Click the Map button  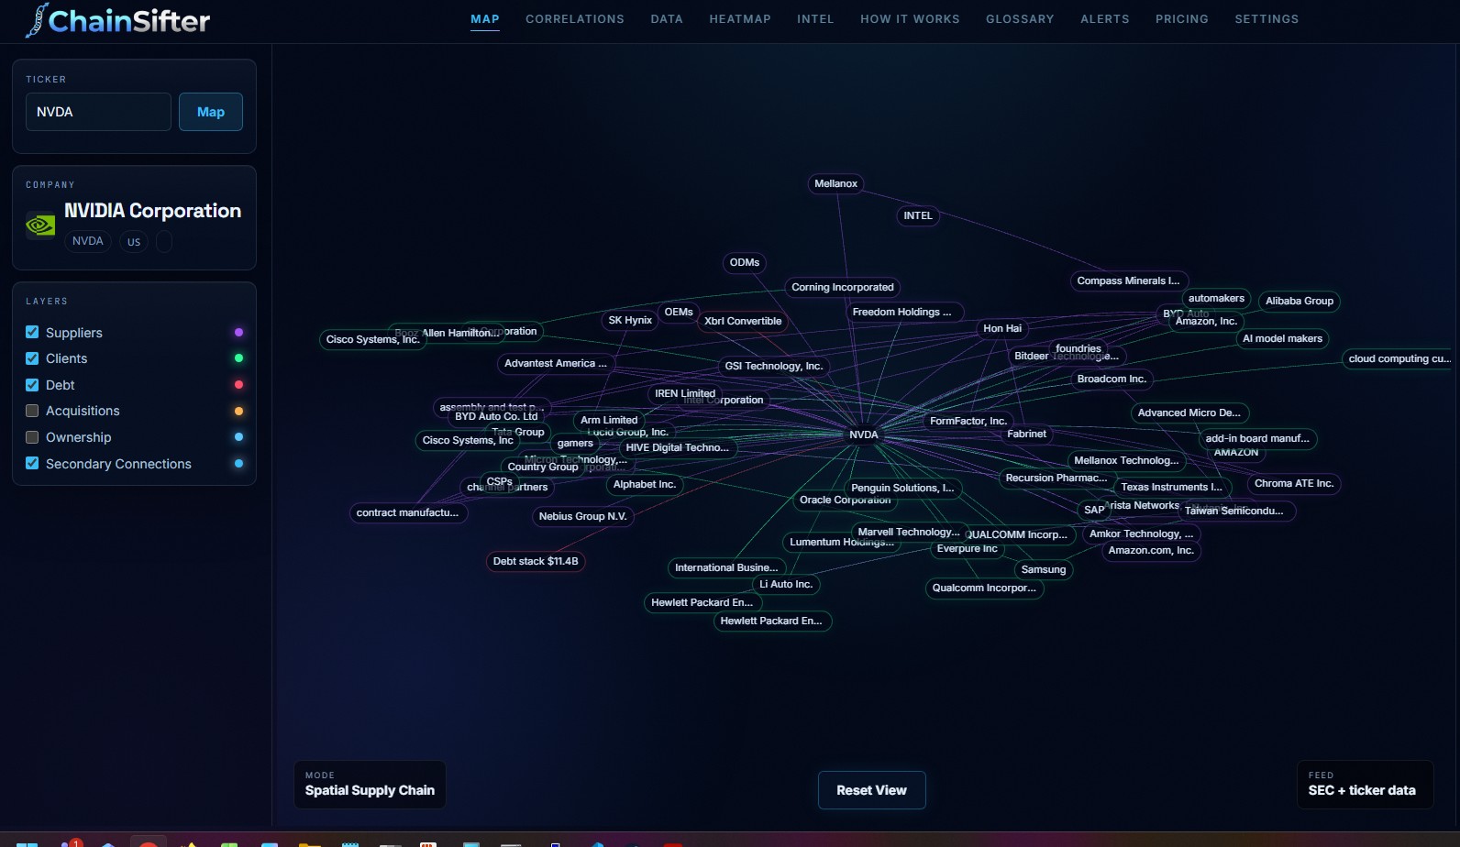pos(211,112)
